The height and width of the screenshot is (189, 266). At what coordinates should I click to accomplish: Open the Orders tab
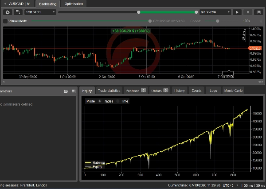(x=160, y=91)
